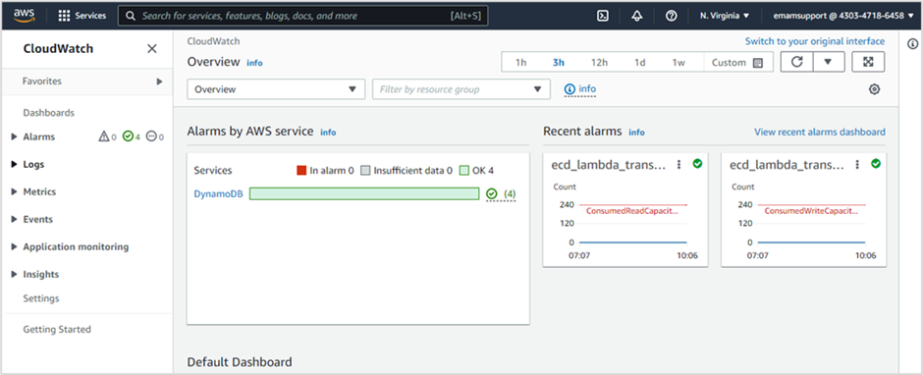Click OK status icon of second alarm card
This screenshot has width=923, height=375.
coord(876,164)
